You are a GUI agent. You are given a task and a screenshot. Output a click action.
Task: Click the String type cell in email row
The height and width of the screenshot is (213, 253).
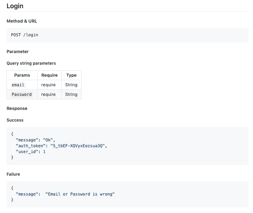pyautogui.click(x=71, y=85)
